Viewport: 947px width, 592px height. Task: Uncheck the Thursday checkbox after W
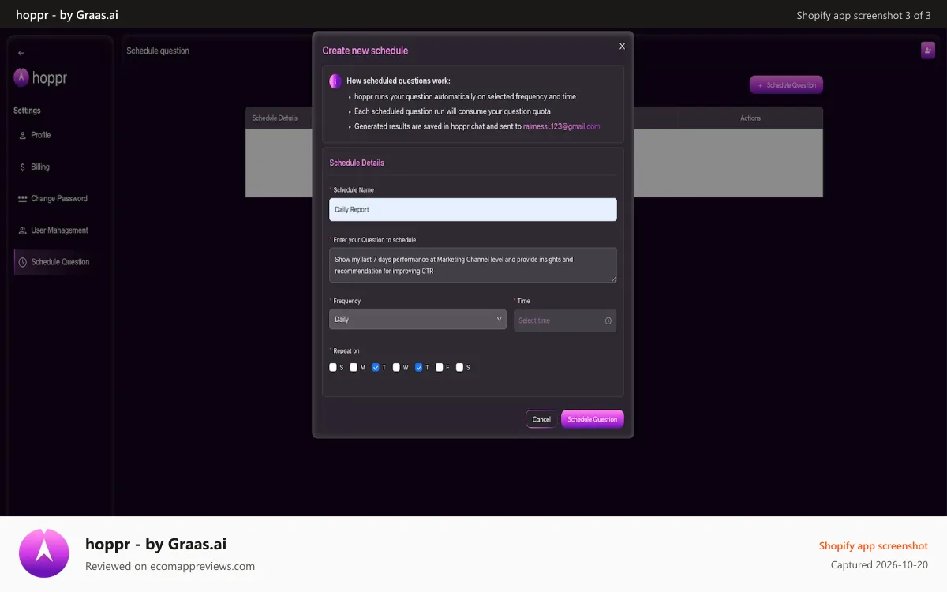click(x=418, y=367)
